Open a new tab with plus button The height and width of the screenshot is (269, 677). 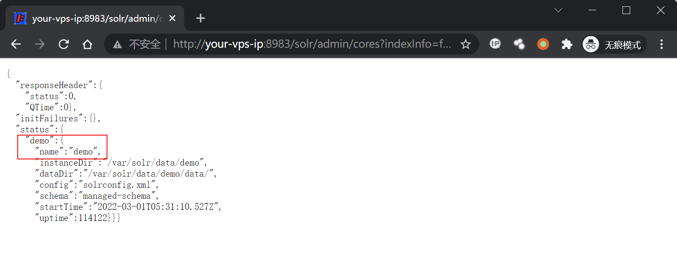click(200, 18)
